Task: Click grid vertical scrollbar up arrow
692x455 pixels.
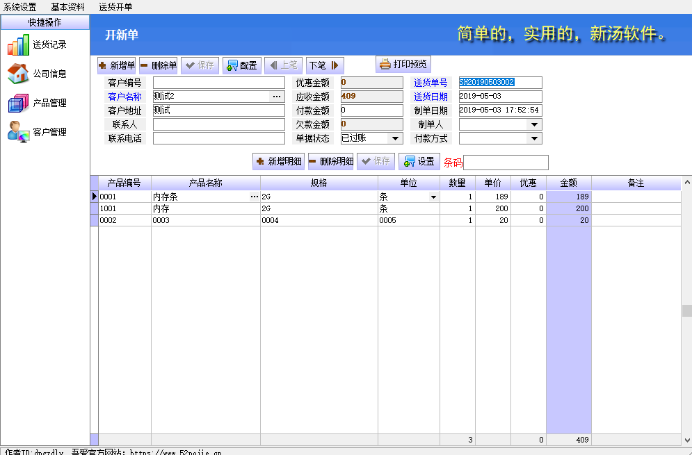Action: click(x=686, y=181)
